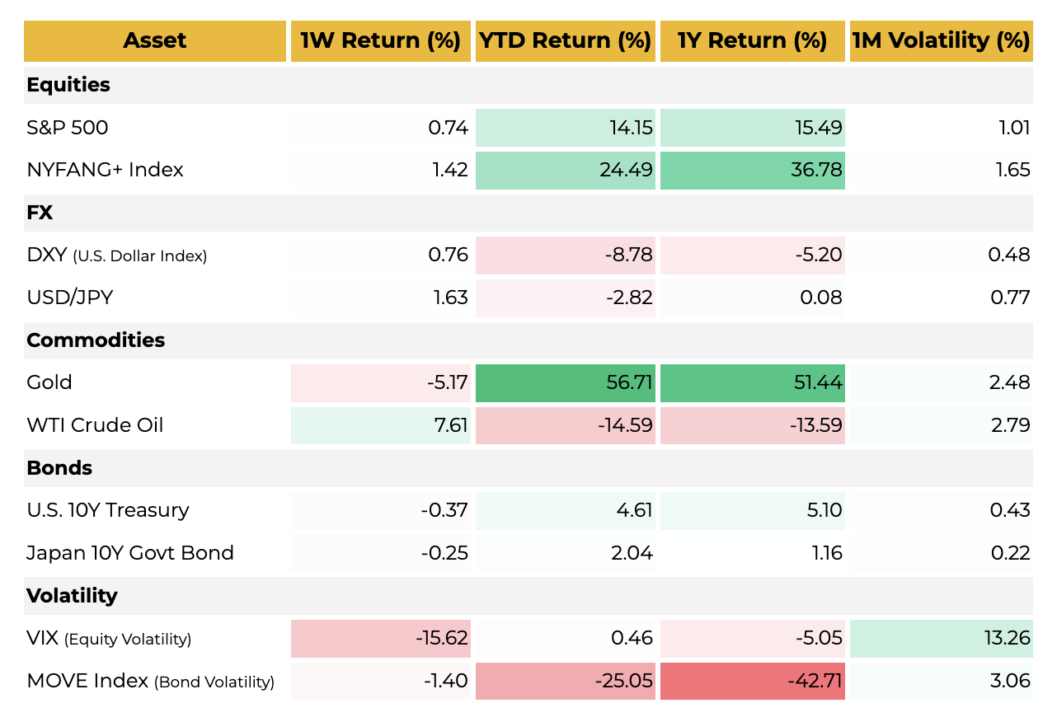Click the Asset column header
The image size is (1057, 722).
click(155, 41)
